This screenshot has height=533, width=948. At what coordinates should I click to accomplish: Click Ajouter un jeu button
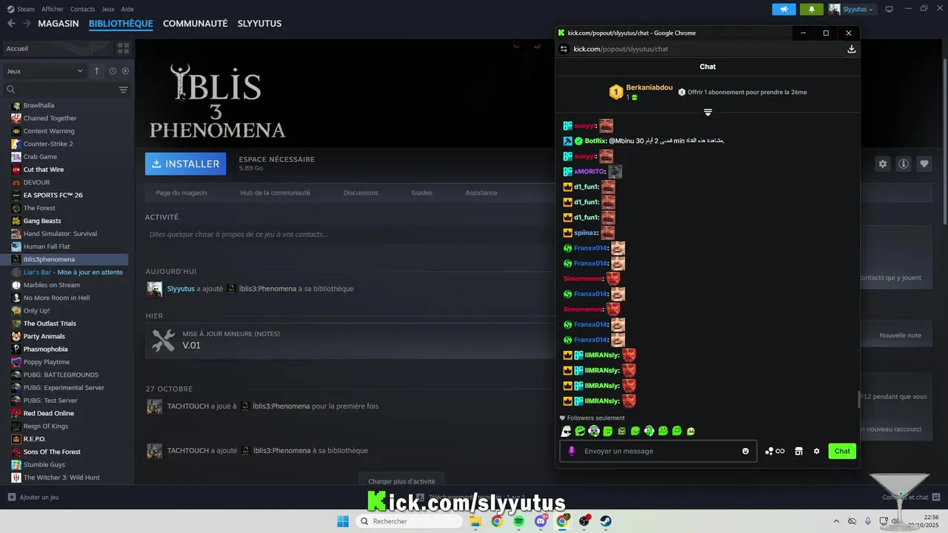click(x=33, y=497)
